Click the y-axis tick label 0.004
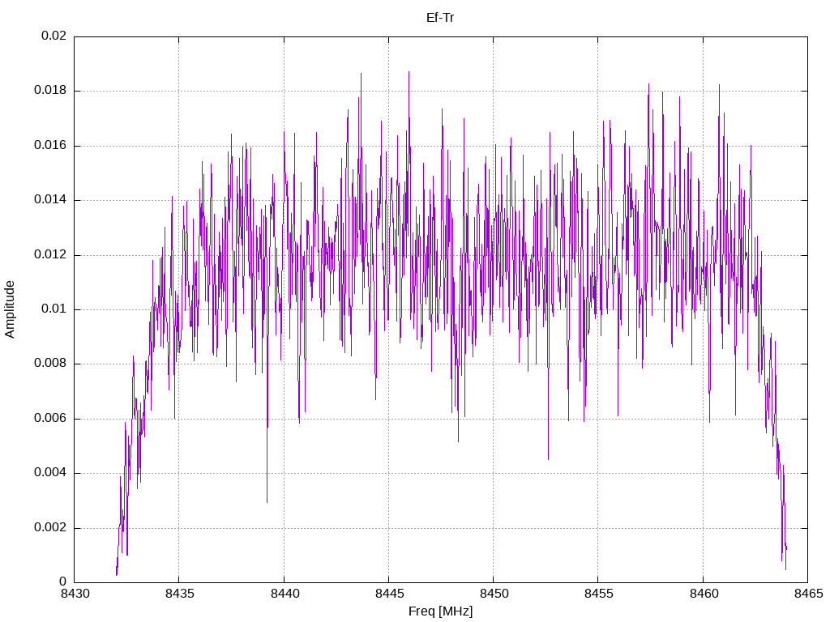 click(x=50, y=472)
